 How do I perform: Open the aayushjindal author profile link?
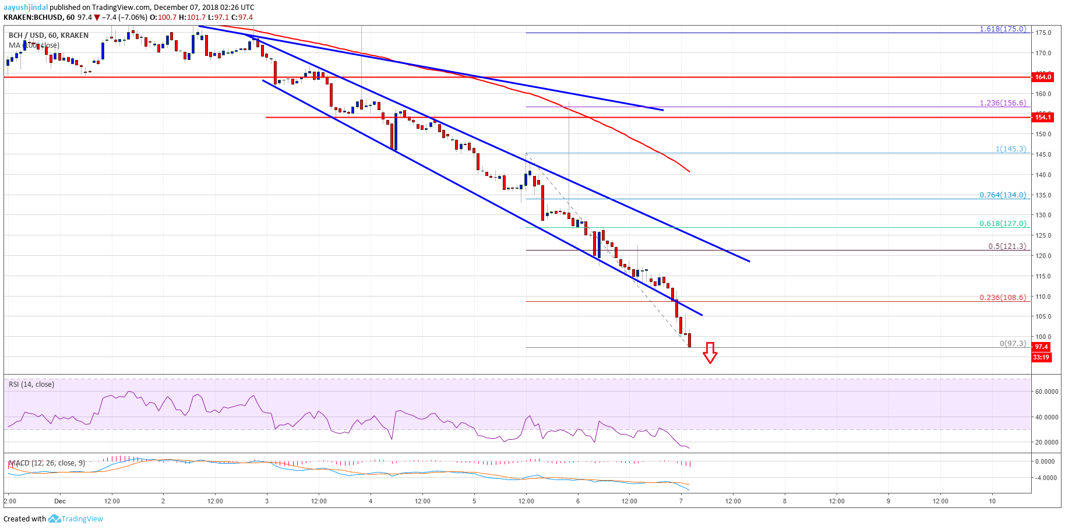(x=25, y=8)
